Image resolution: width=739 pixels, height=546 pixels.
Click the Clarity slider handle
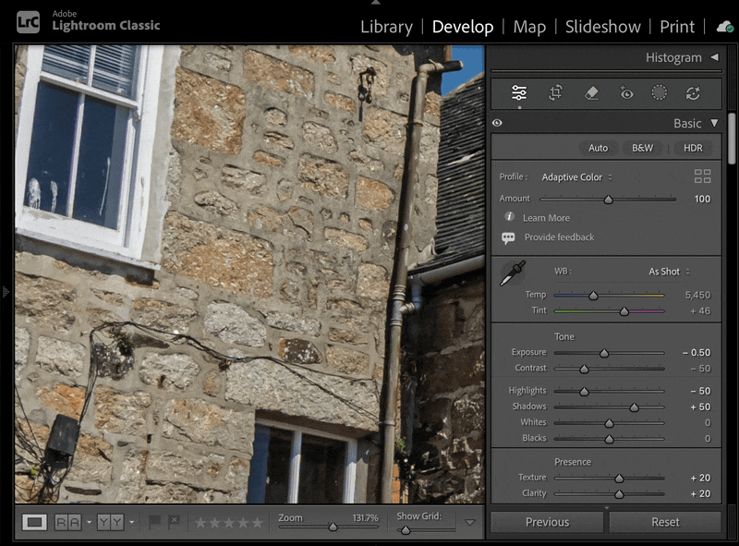click(619, 494)
